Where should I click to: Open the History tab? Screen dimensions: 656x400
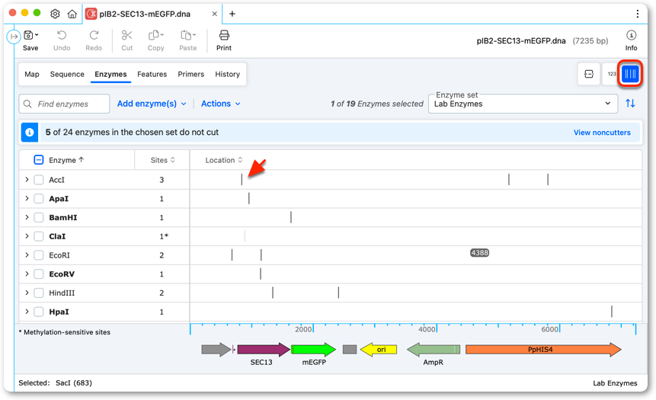click(227, 74)
